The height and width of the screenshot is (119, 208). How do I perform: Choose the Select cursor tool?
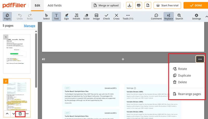[x=46, y=17]
